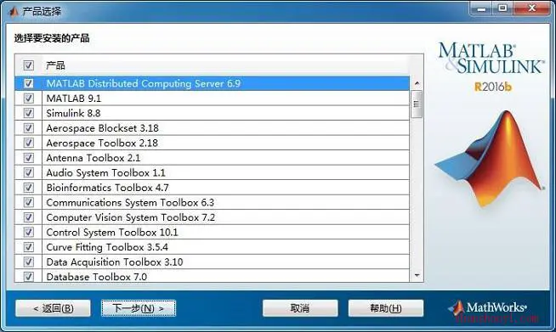Select the MATLAB Distributed Computing Server 6.9 row

[212, 83]
